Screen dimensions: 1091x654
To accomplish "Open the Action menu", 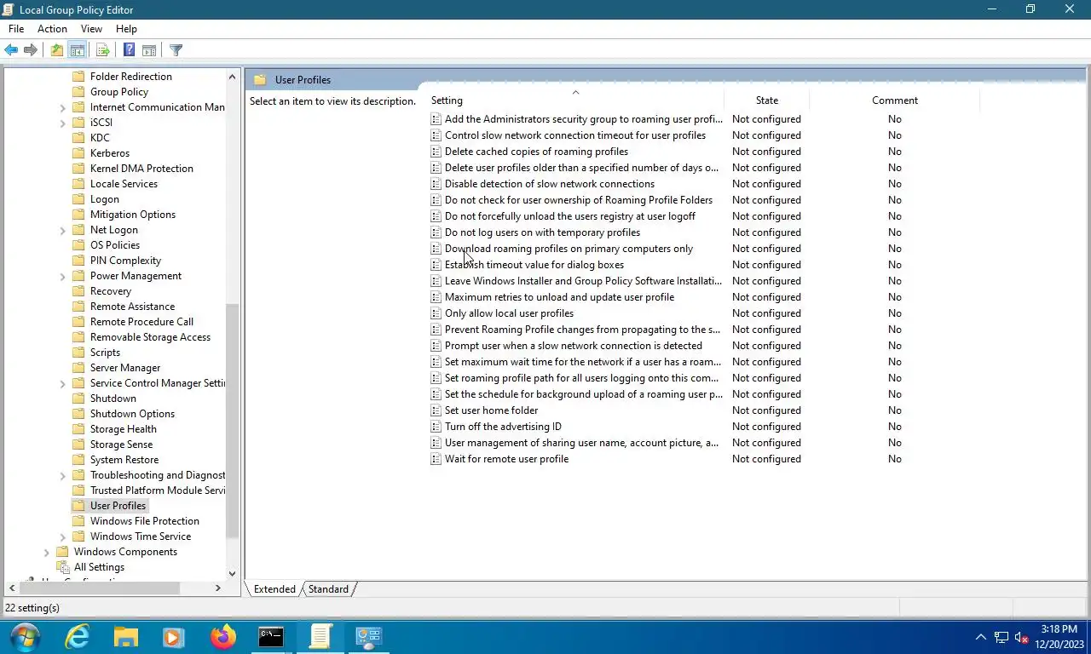I will click(52, 29).
